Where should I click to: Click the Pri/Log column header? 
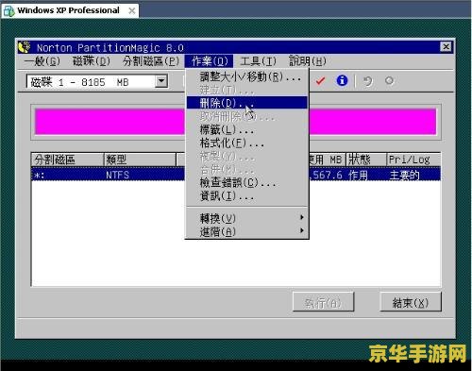pyautogui.click(x=413, y=160)
